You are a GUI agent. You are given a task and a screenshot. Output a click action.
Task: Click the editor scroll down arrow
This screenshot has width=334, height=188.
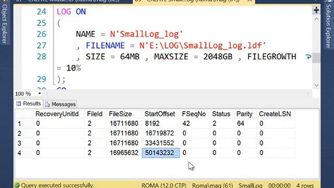coord(316,86)
